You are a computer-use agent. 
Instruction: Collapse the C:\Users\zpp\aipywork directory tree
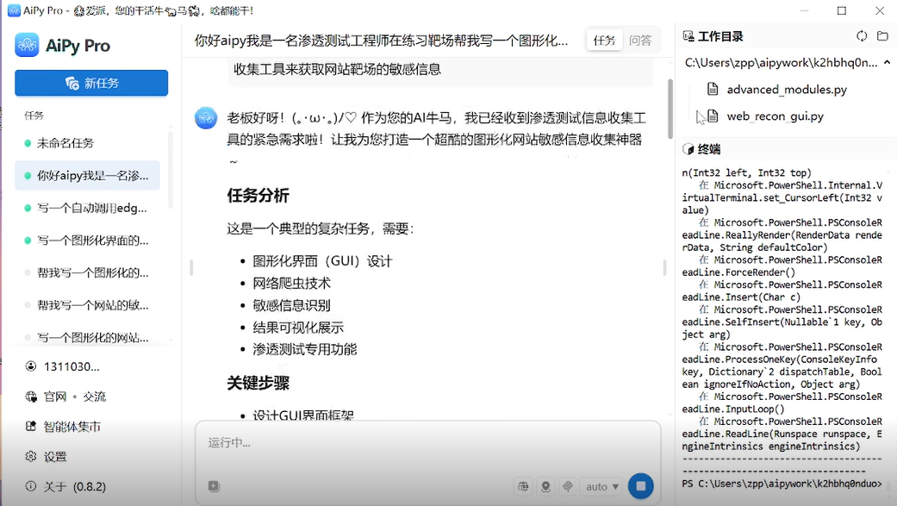click(887, 62)
